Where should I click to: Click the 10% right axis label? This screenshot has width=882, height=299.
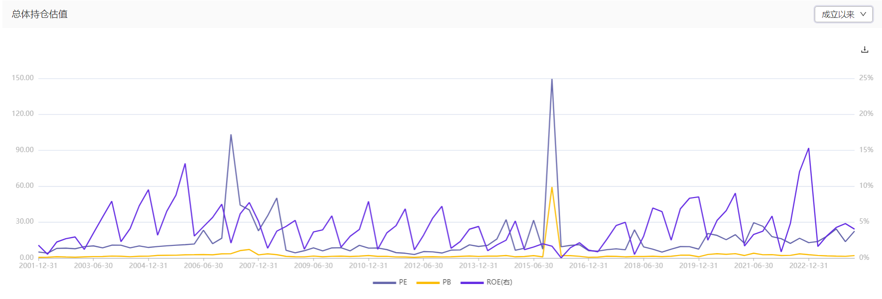pos(866,185)
